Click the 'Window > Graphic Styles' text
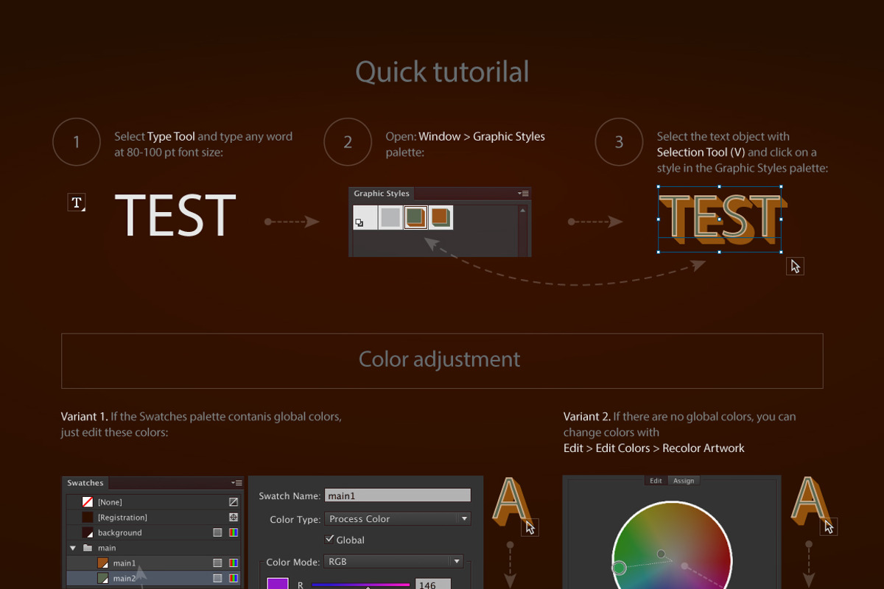 coord(482,136)
